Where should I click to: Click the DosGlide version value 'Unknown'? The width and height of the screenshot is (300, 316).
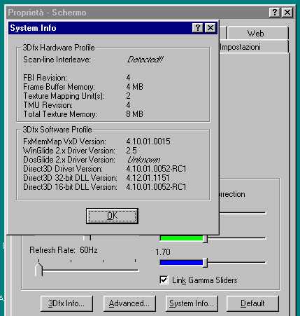144,160
